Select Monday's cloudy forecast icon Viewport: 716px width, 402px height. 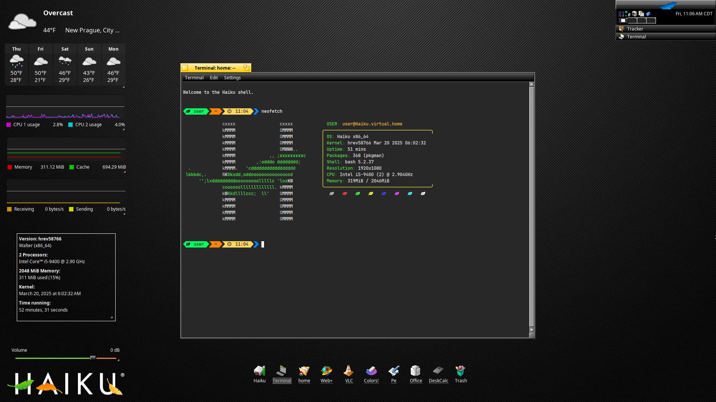113,61
